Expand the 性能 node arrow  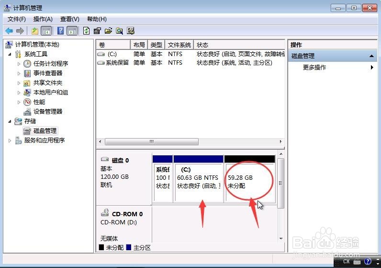coord(19,102)
